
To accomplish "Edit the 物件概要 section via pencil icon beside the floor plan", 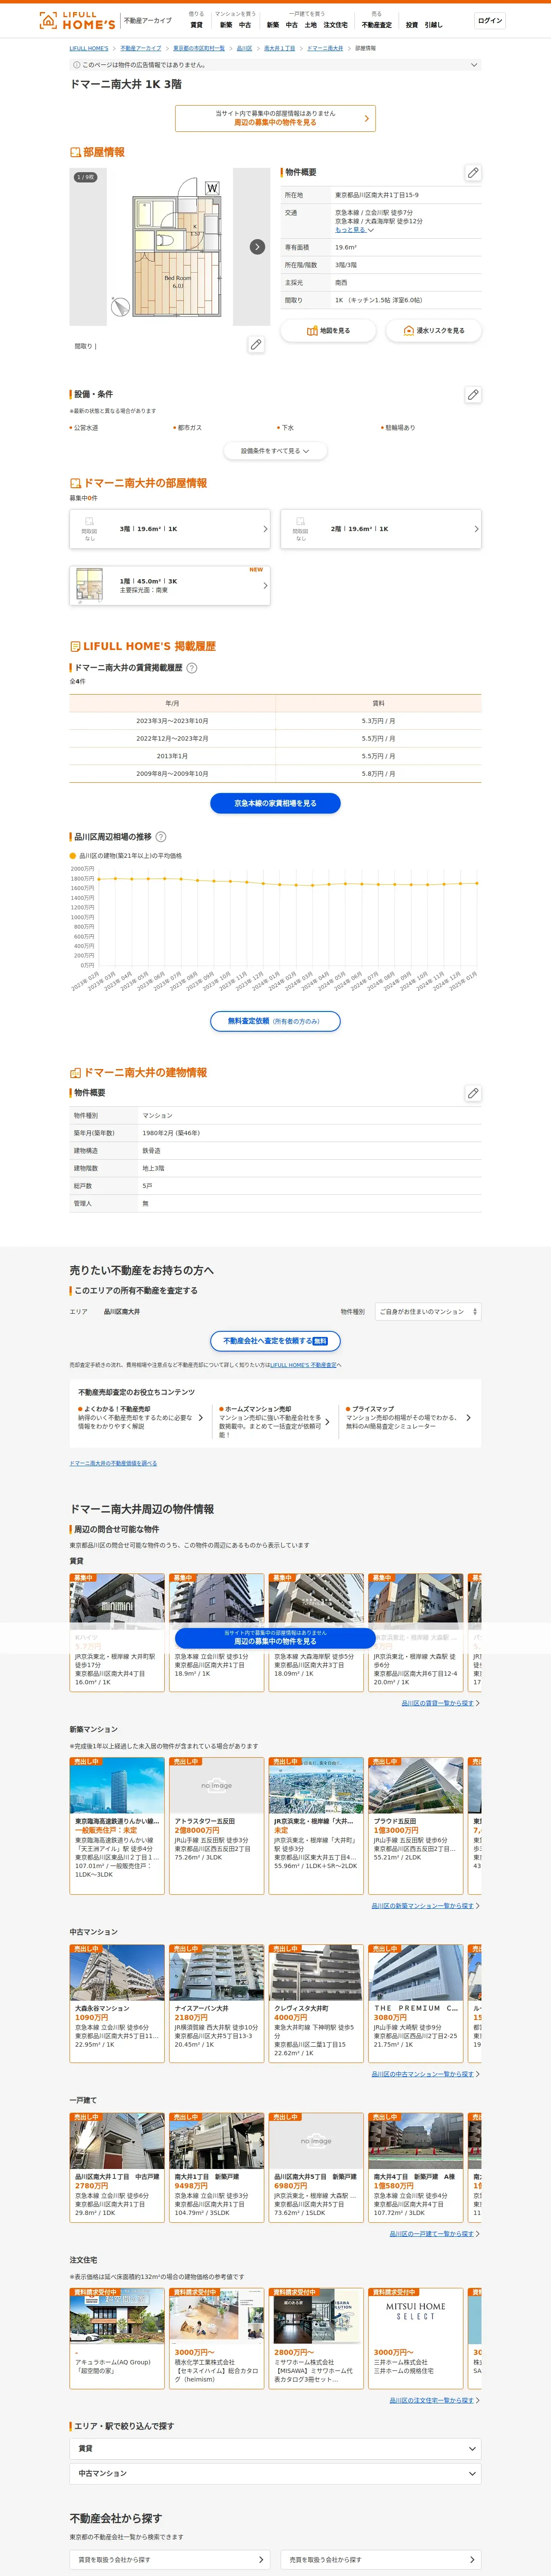I will [473, 173].
